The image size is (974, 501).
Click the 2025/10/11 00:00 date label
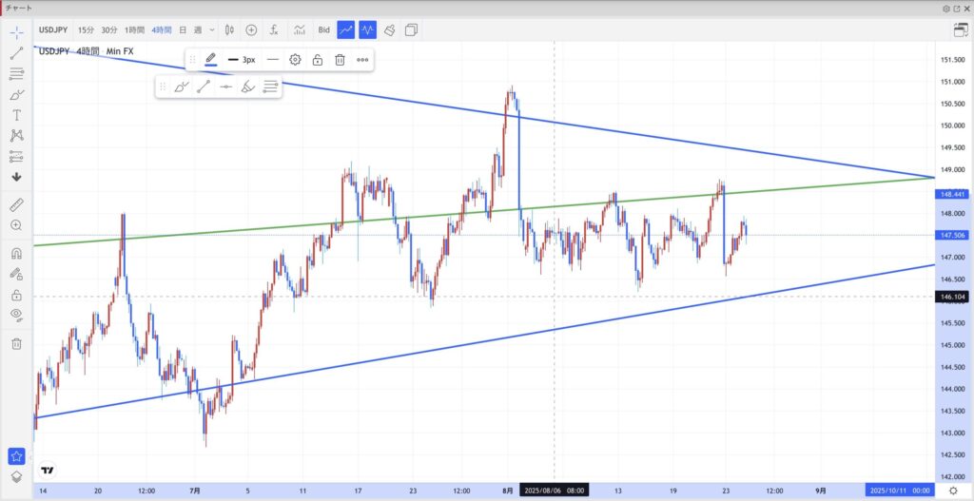[x=901, y=491]
